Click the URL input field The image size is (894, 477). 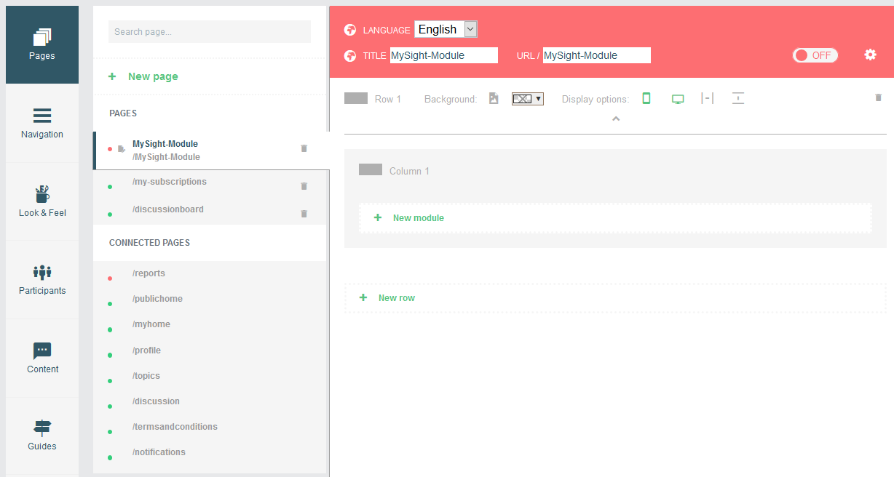597,55
